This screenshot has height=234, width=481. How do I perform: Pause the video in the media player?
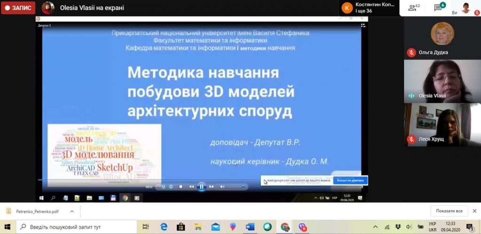point(202,187)
